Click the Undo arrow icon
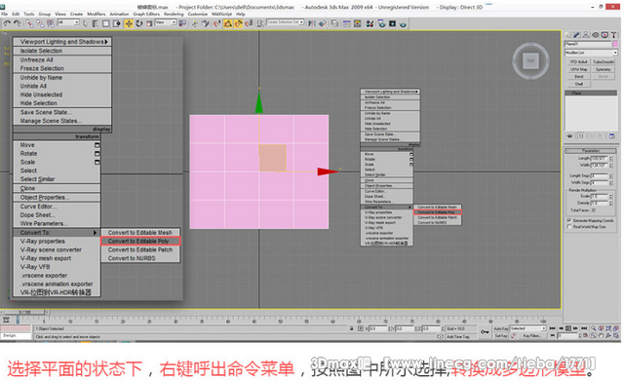 pos(7,23)
